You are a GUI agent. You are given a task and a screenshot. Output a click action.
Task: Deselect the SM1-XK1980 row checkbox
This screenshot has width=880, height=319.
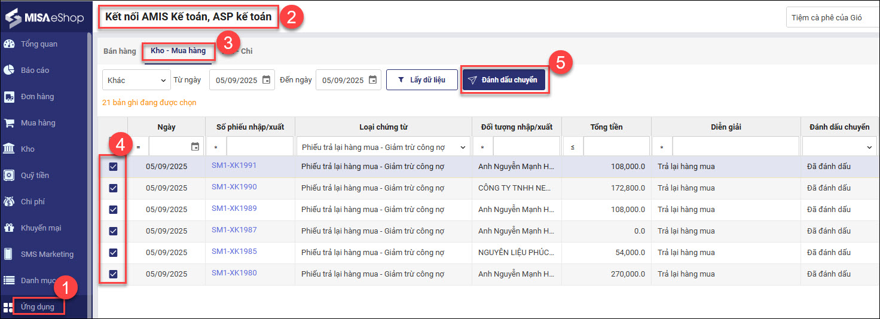(113, 274)
